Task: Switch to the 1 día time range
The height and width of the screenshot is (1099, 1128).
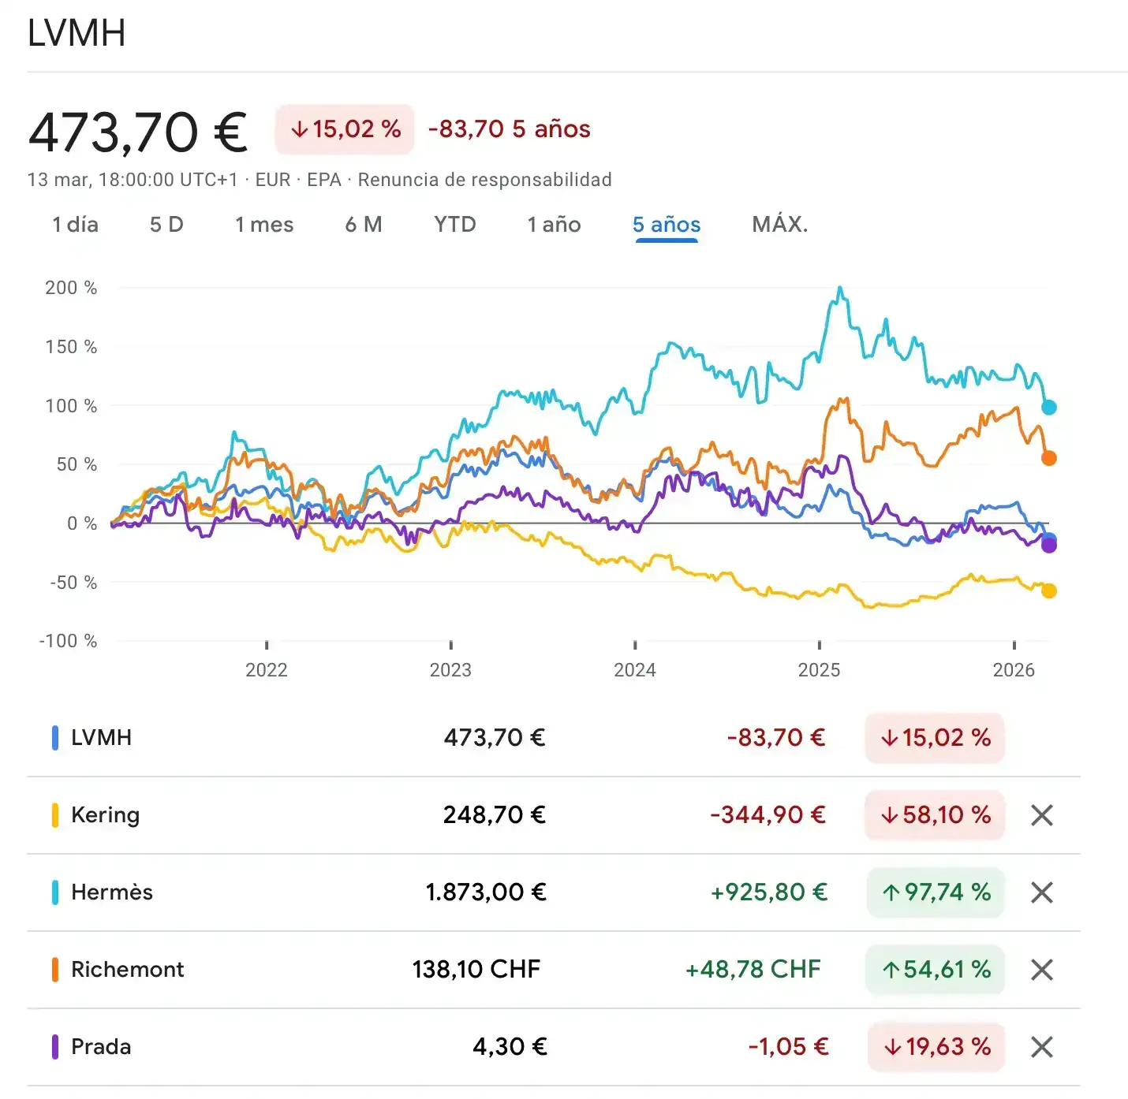Action: [x=75, y=225]
